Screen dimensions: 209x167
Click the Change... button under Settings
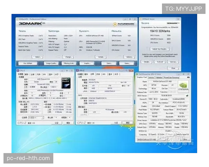click(68, 57)
